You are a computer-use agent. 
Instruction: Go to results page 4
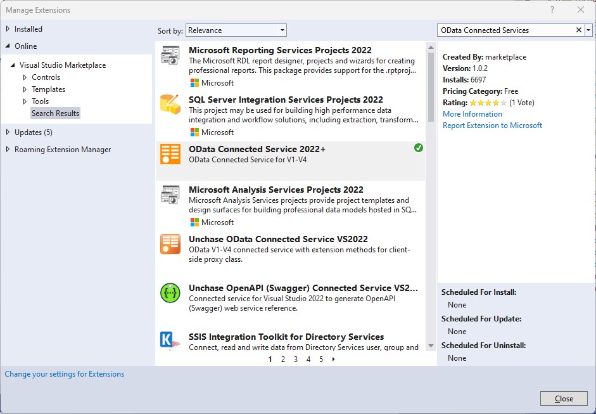click(x=308, y=359)
